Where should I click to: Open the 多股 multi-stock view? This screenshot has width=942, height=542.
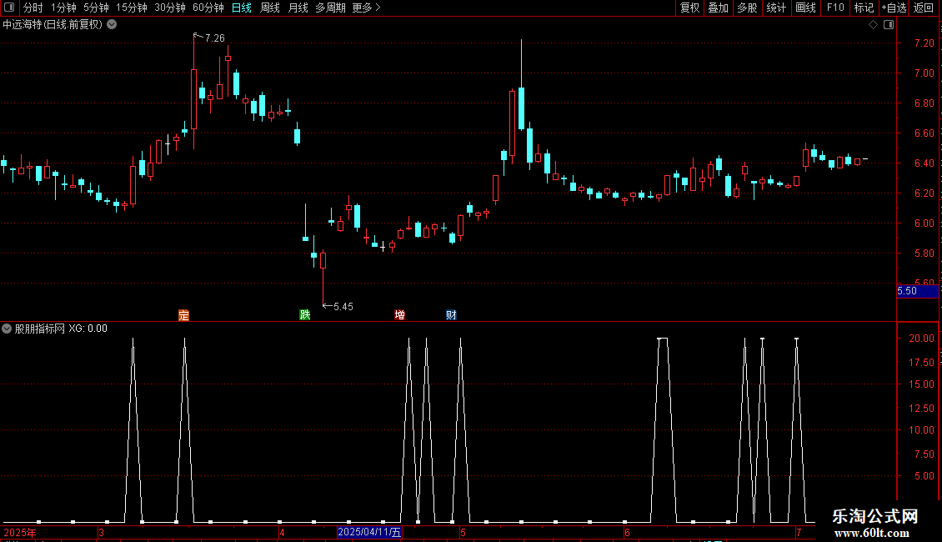point(747,8)
